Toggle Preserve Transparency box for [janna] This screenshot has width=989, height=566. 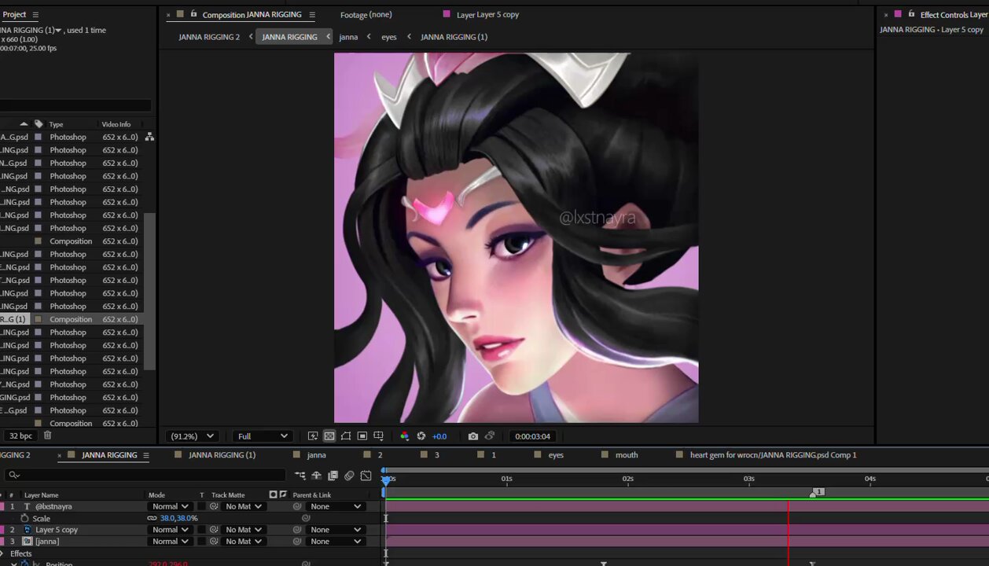pyautogui.click(x=201, y=542)
